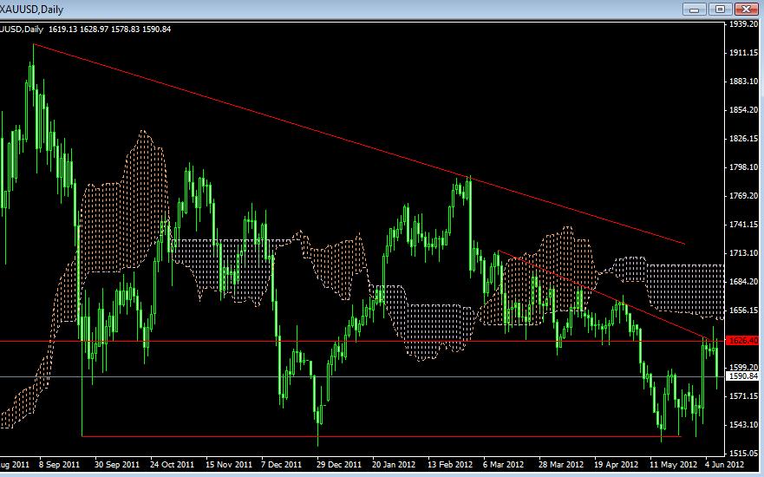Click the 1543.10 price scale value
Screen dimensions: 764x477
[x=743, y=425]
